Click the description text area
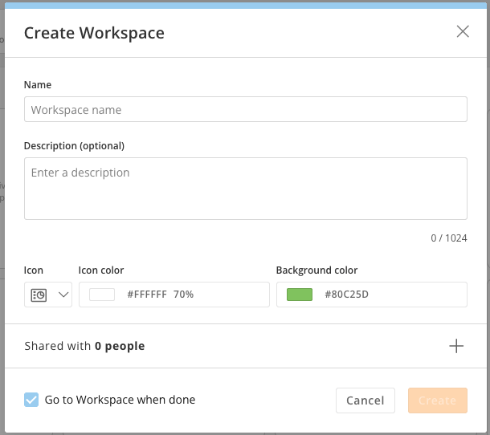 pos(246,189)
